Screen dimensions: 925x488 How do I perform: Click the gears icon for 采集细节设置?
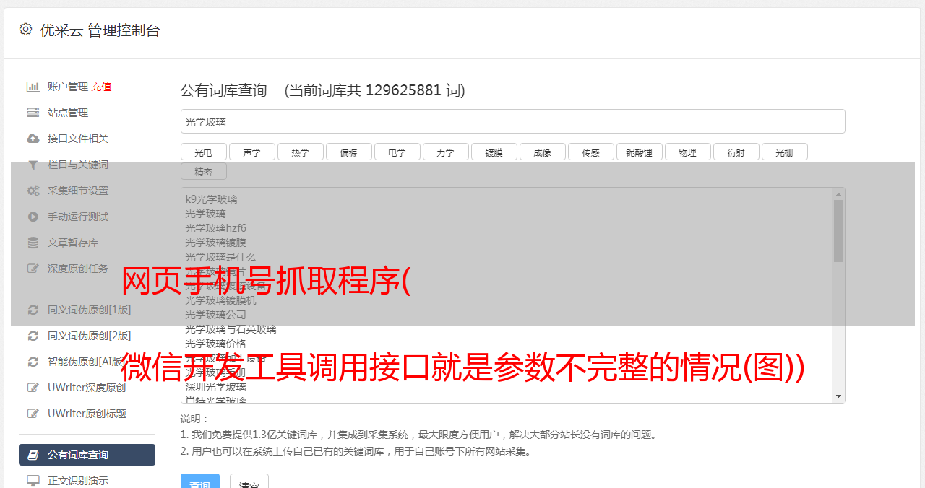[33, 191]
